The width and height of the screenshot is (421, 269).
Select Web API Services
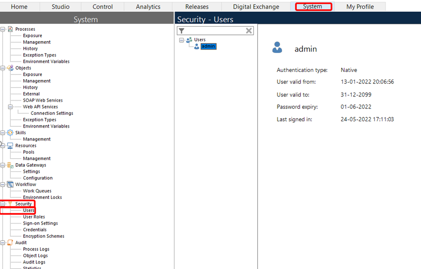(40, 107)
